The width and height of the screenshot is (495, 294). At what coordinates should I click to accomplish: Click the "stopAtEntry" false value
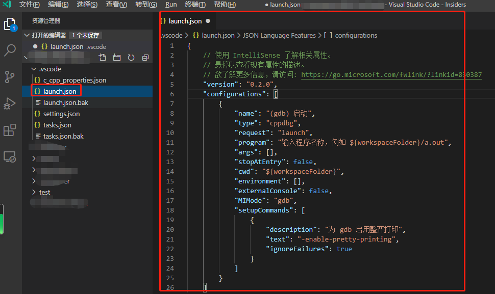(x=303, y=162)
